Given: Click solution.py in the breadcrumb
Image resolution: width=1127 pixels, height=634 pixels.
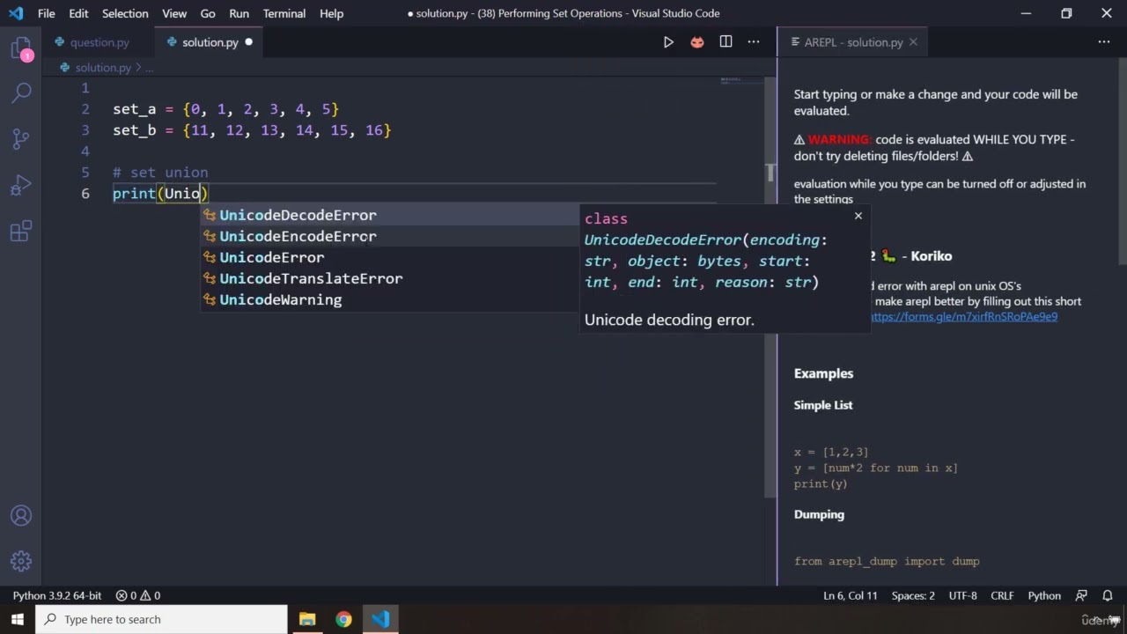Looking at the screenshot, I should click(103, 67).
